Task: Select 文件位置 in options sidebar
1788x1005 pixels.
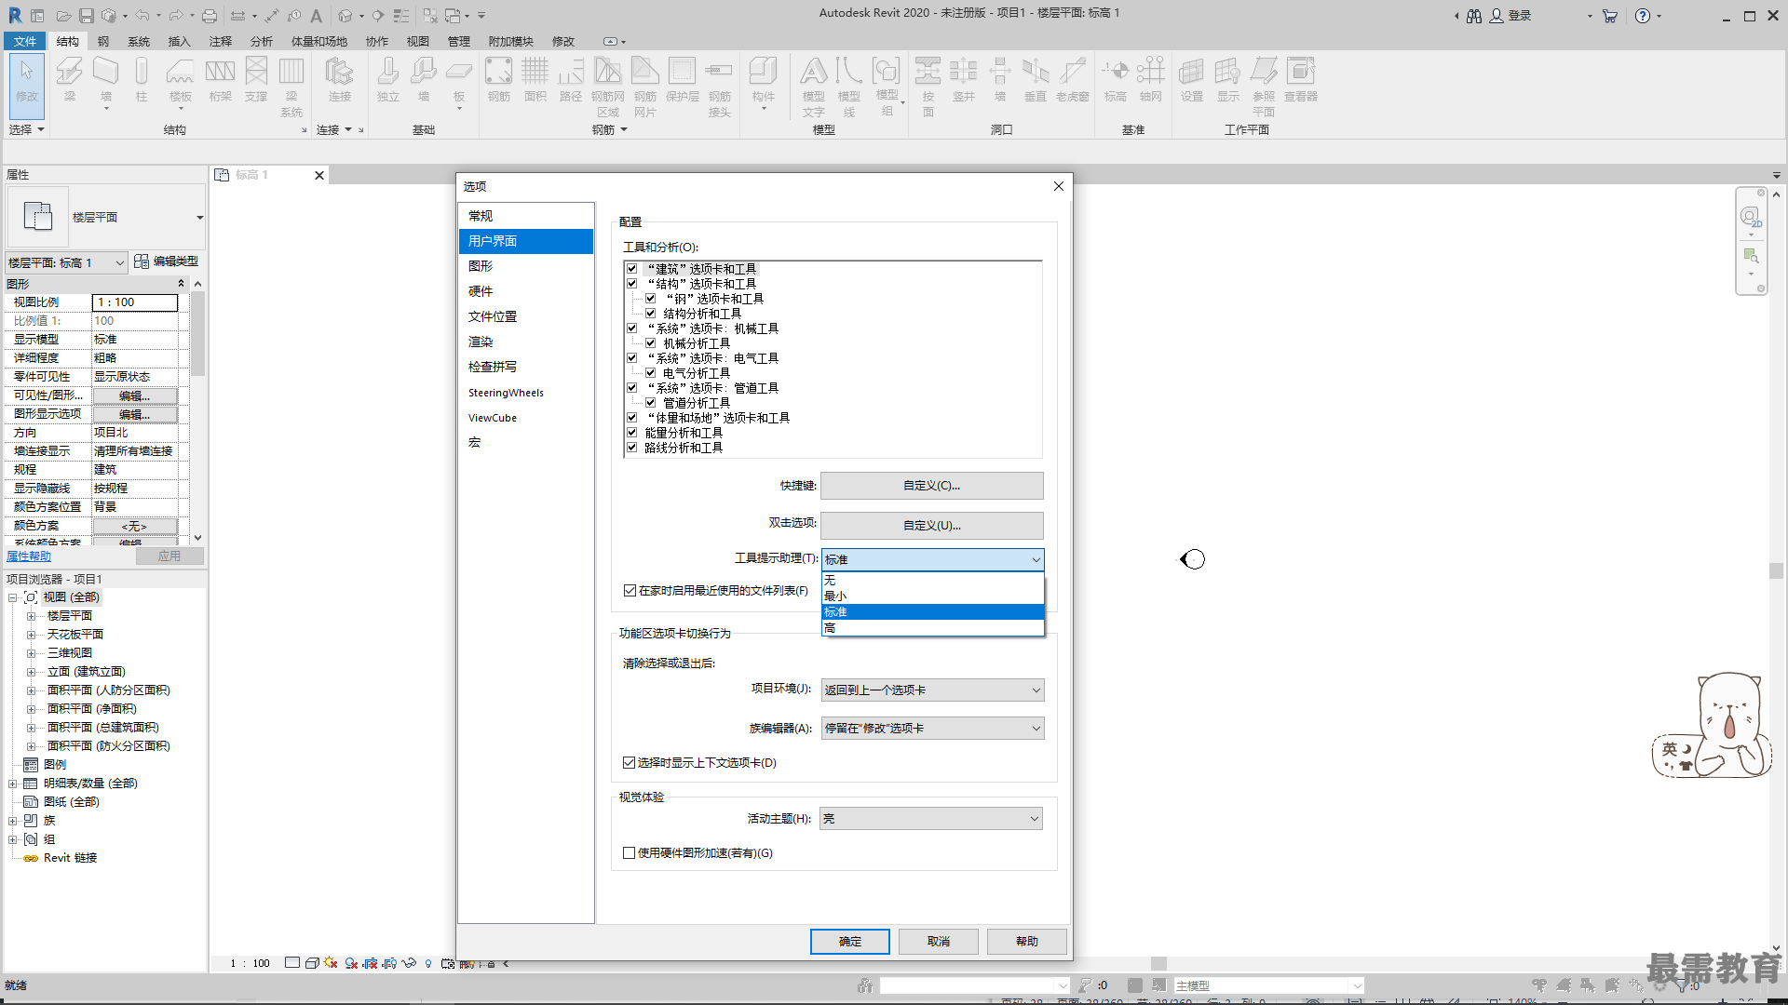Action: point(525,316)
